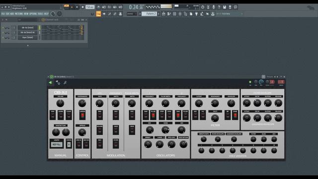Toggle oscillator 2 Saw switch lit red
The width and height of the screenshot is (318, 179).
178,115
